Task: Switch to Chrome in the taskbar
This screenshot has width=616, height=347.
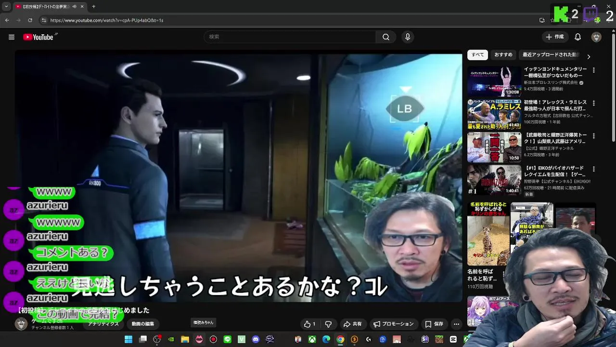Action: (x=340, y=339)
